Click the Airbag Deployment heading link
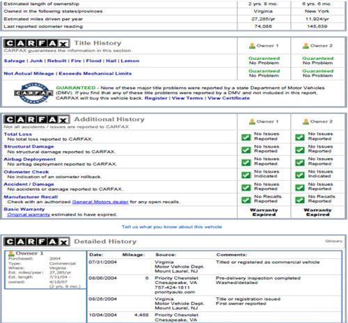The width and height of the screenshot is (348, 323). coord(30,159)
